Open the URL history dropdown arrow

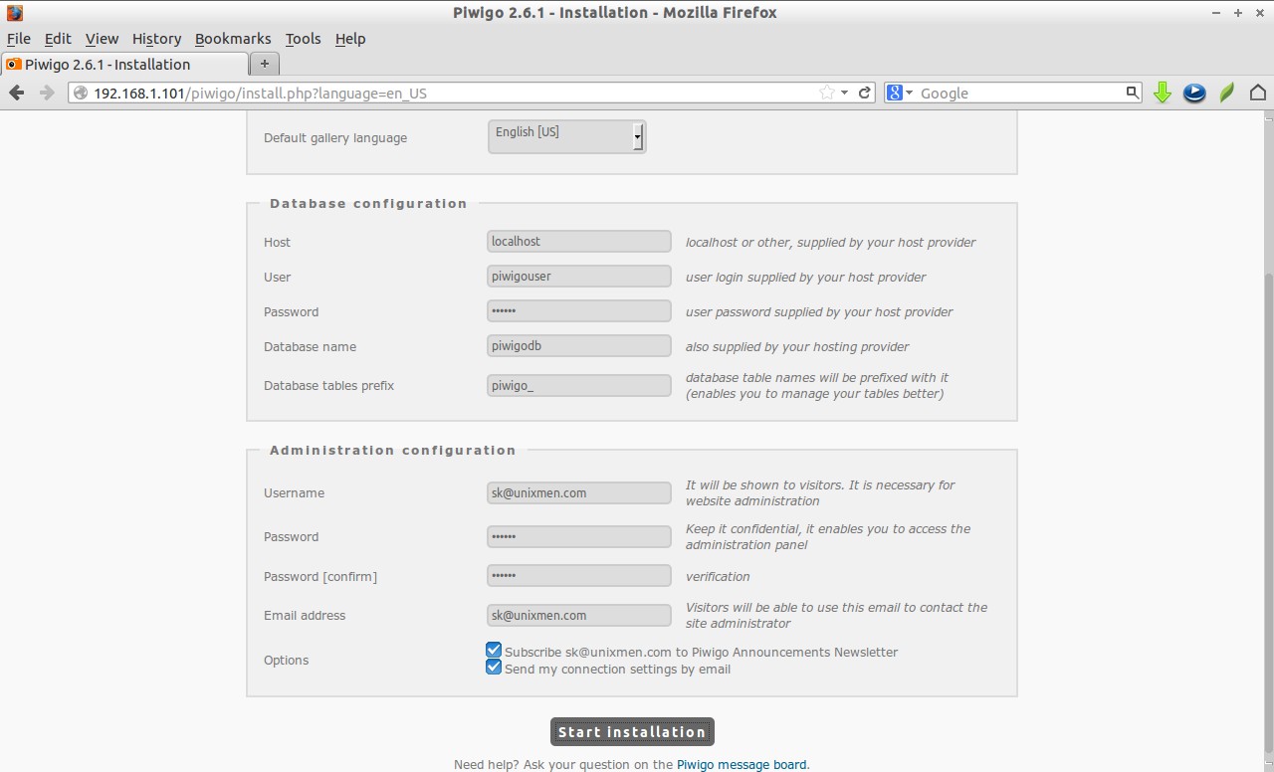click(845, 93)
